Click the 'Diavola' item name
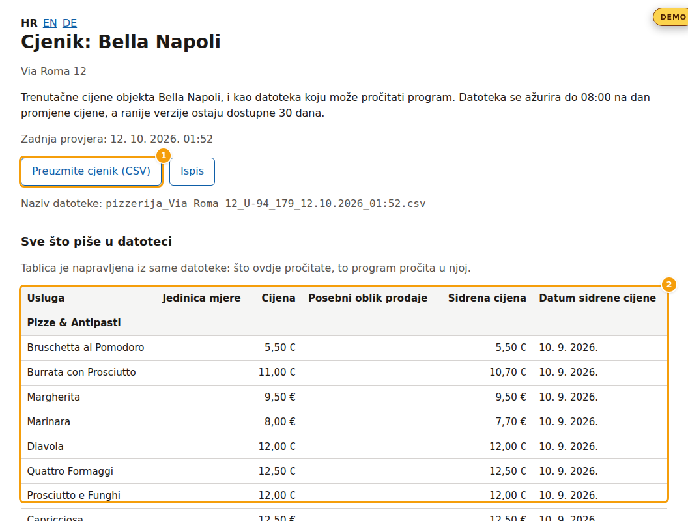 click(x=45, y=447)
